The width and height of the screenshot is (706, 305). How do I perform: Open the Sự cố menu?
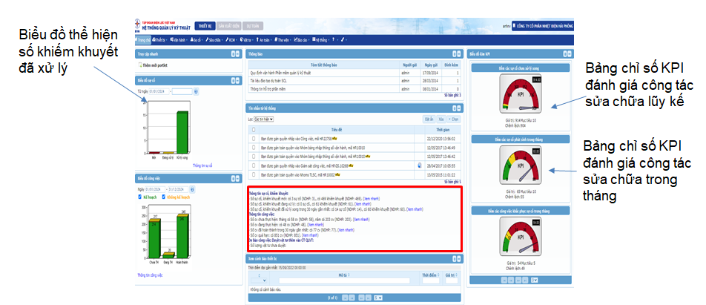[197, 39]
